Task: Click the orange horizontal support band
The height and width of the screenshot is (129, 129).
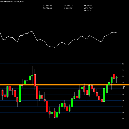Action: point(64,85)
